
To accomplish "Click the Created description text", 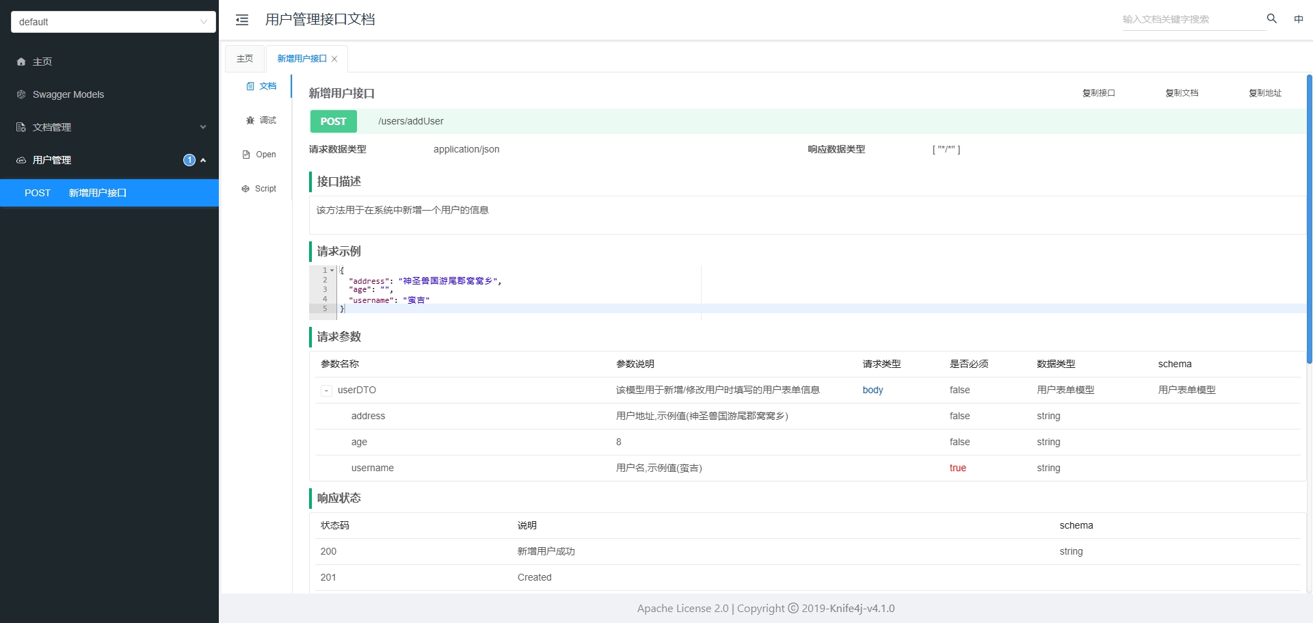I will pos(535,577).
